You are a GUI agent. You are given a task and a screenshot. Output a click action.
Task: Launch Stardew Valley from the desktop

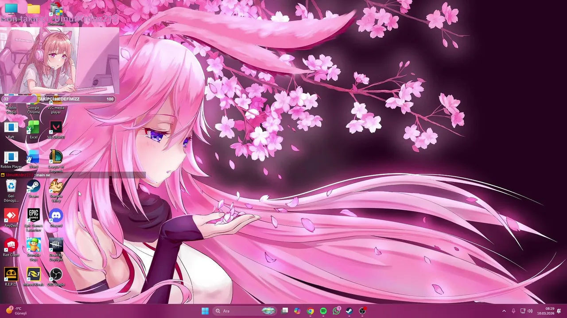tap(56, 191)
